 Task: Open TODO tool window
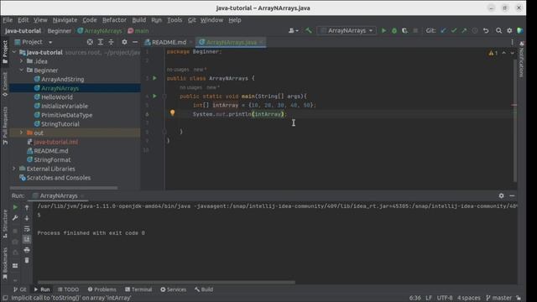(x=68, y=289)
